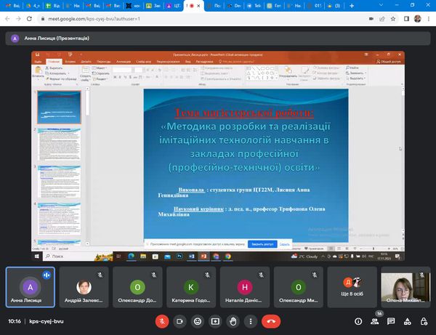Show the participants list panel
This screenshot has height=335, width=436.
374,320
